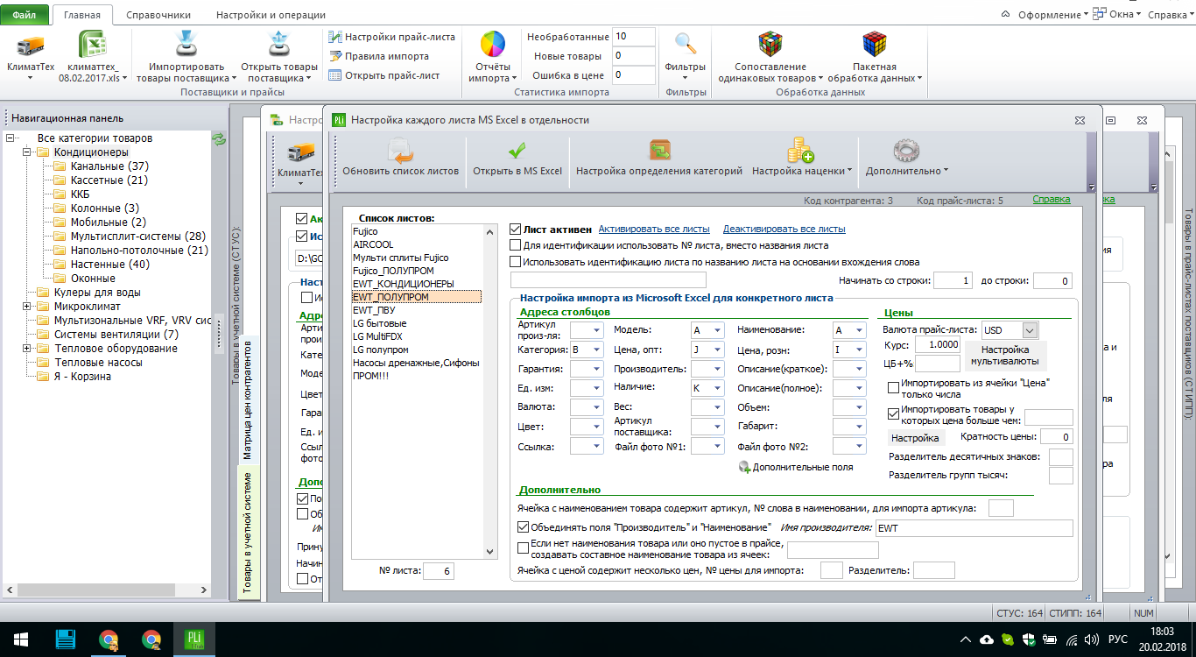
Task: Check 'Импортировать из ячейки Цена только числа'
Action: pos(893,387)
